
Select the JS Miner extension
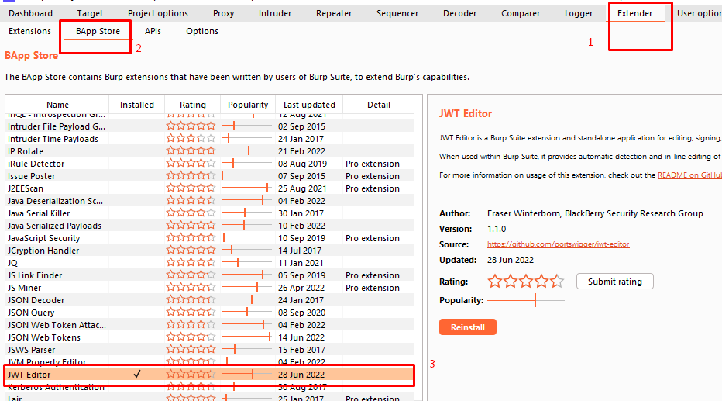click(210, 288)
